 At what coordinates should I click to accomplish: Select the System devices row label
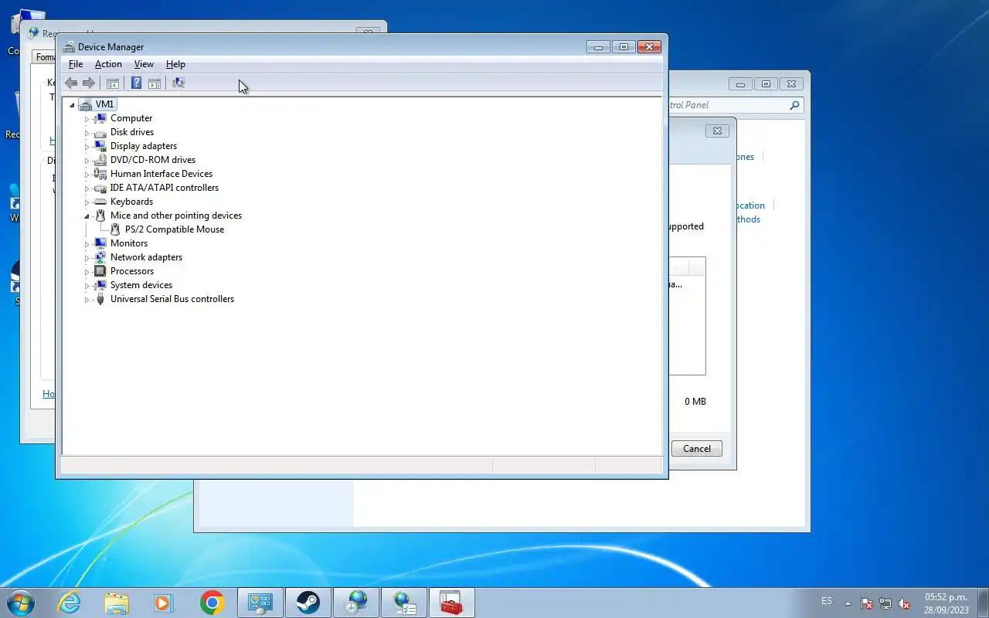141,285
